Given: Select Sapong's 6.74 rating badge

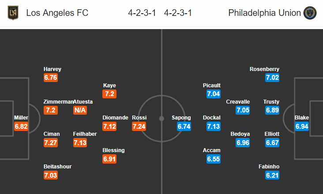Looking at the screenshot, I should click(x=184, y=126).
